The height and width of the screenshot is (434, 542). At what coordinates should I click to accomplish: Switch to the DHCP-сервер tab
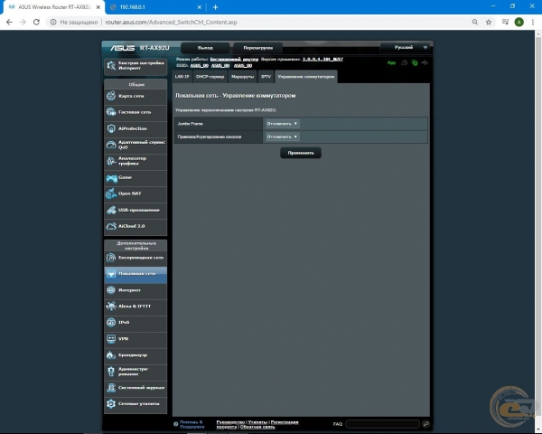[x=210, y=77]
